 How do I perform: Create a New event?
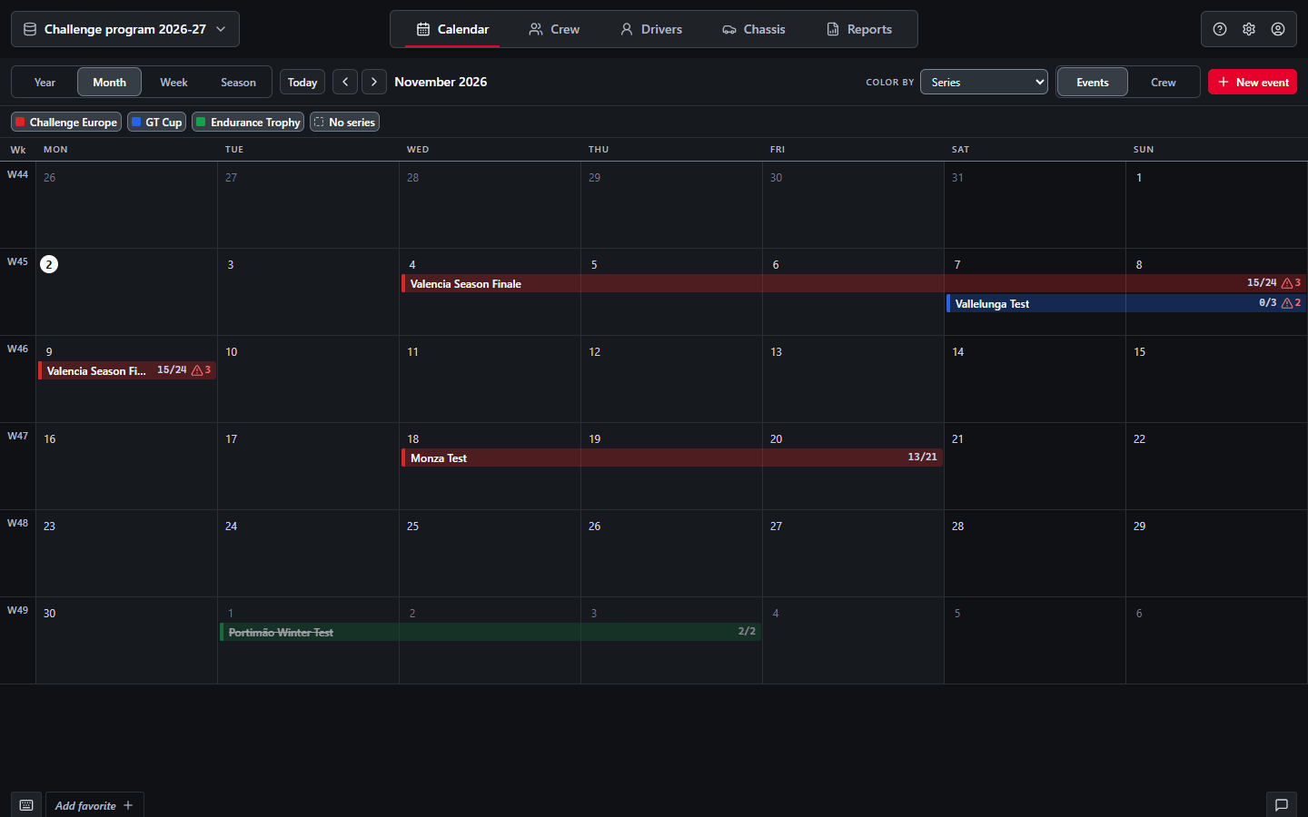[1253, 82]
